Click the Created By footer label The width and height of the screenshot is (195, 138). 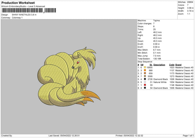[x=7, y=135]
